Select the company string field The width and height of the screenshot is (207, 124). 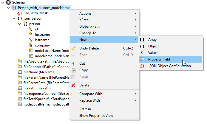42,45
